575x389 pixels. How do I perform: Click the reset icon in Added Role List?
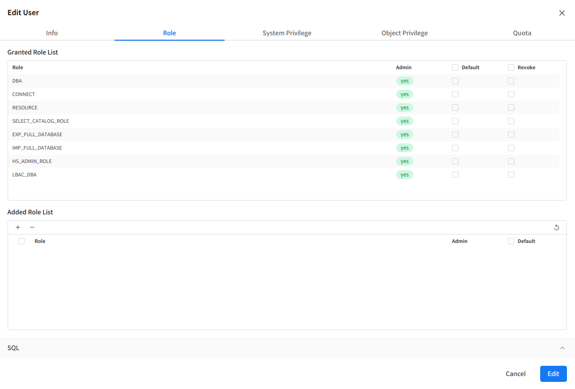point(557,227)
